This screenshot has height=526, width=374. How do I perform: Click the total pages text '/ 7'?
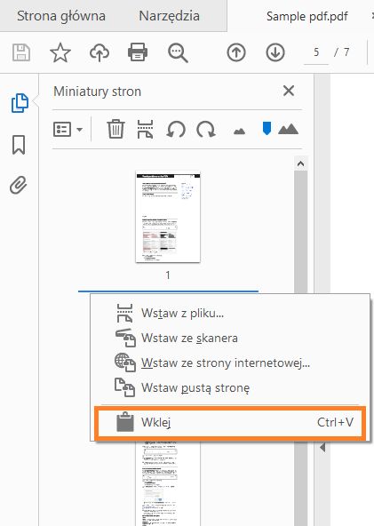point(341,52)
